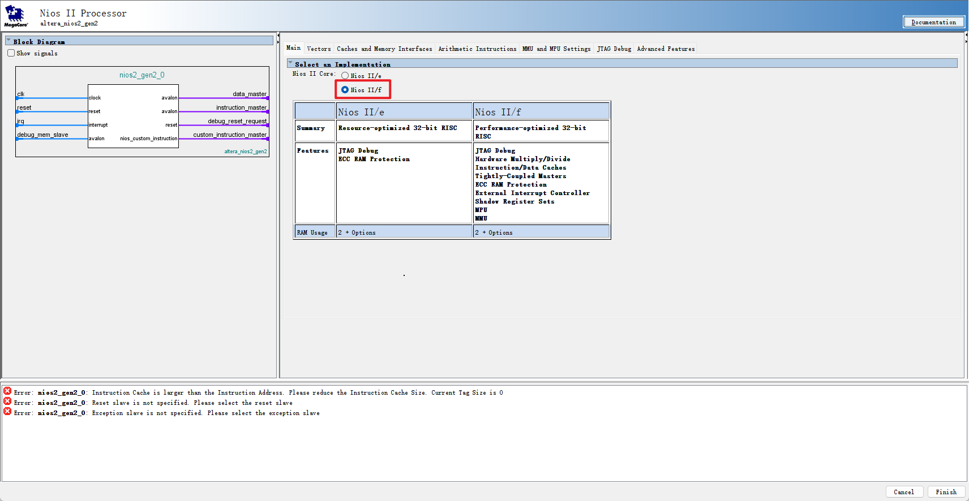Click the debug_reset_request port label

coord(237,121)
